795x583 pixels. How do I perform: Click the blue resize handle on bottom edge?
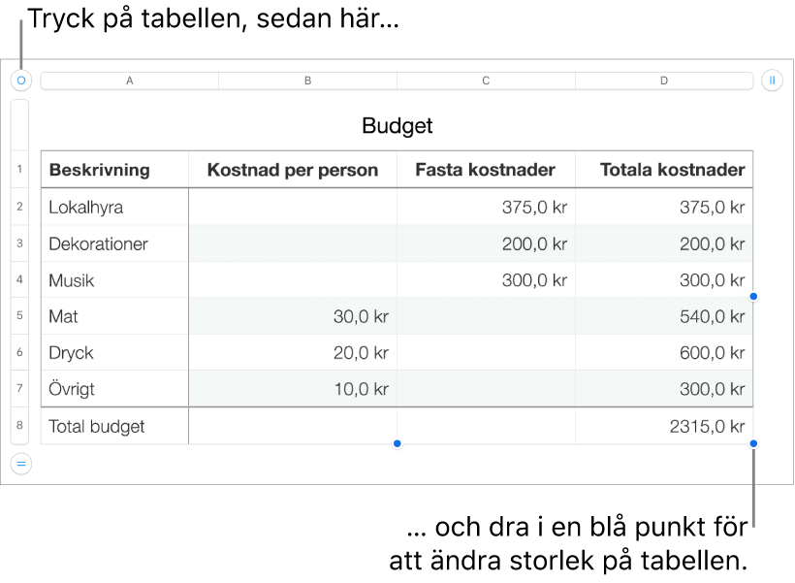(x=397, y=444)
